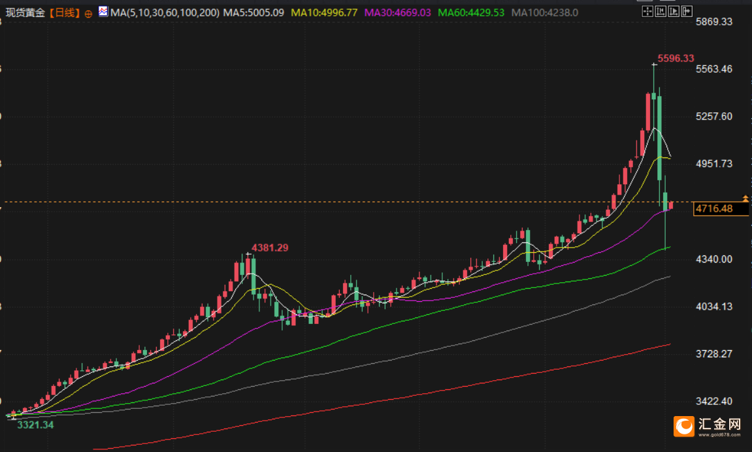
Task: Click the 3321.34 low price label
Action: pos(35,425)
